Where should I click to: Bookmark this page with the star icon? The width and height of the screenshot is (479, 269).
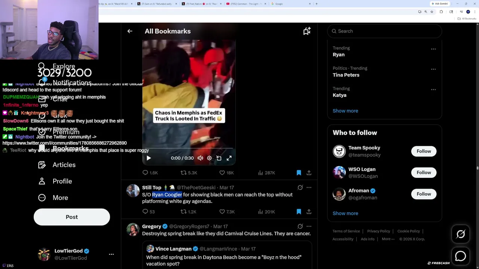coord(432,12)
